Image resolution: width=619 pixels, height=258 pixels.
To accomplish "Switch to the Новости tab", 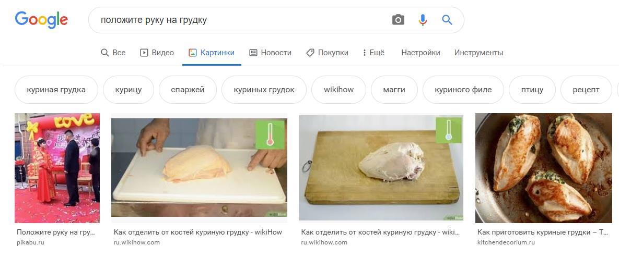I will click(270, 53).
